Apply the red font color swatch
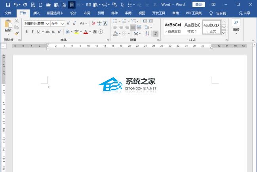Viewport: 257px width, 172px height. click(x=86, y=32)
